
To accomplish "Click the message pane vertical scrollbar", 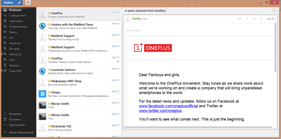I will pos(276,48).
